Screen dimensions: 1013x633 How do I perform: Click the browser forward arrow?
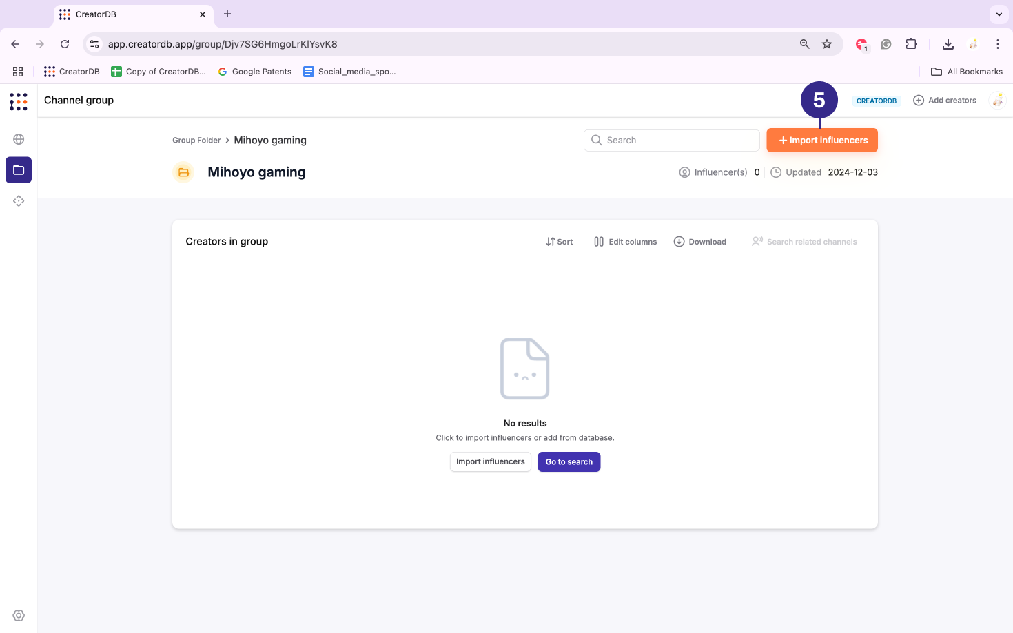click(40, 44)
